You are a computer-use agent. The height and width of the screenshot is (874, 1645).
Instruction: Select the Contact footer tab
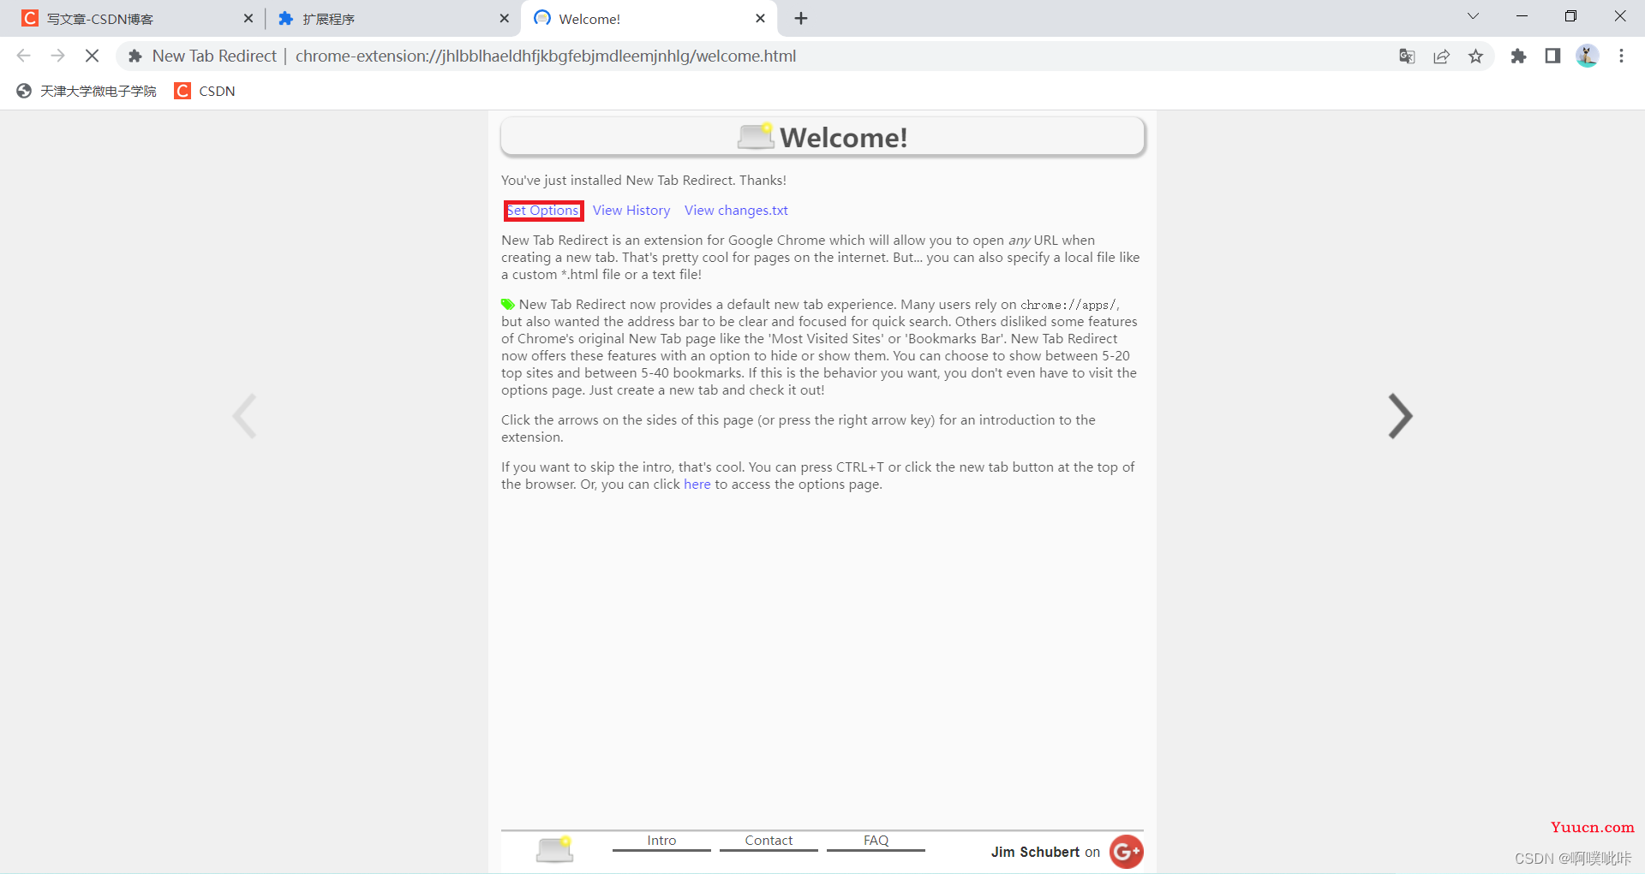[x=769, y=841]
